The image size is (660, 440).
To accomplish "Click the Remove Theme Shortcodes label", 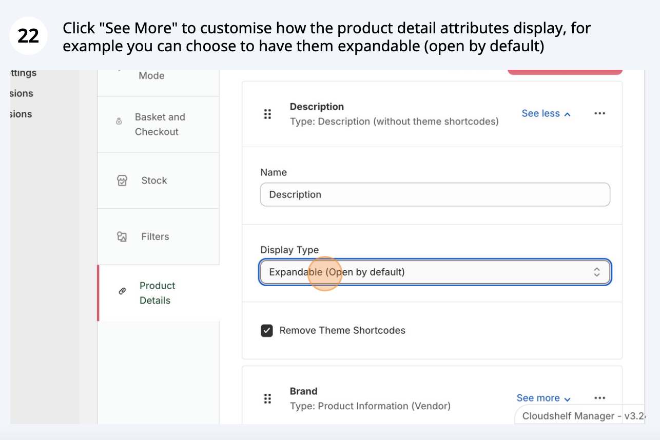I will click(x=342, y=330).
